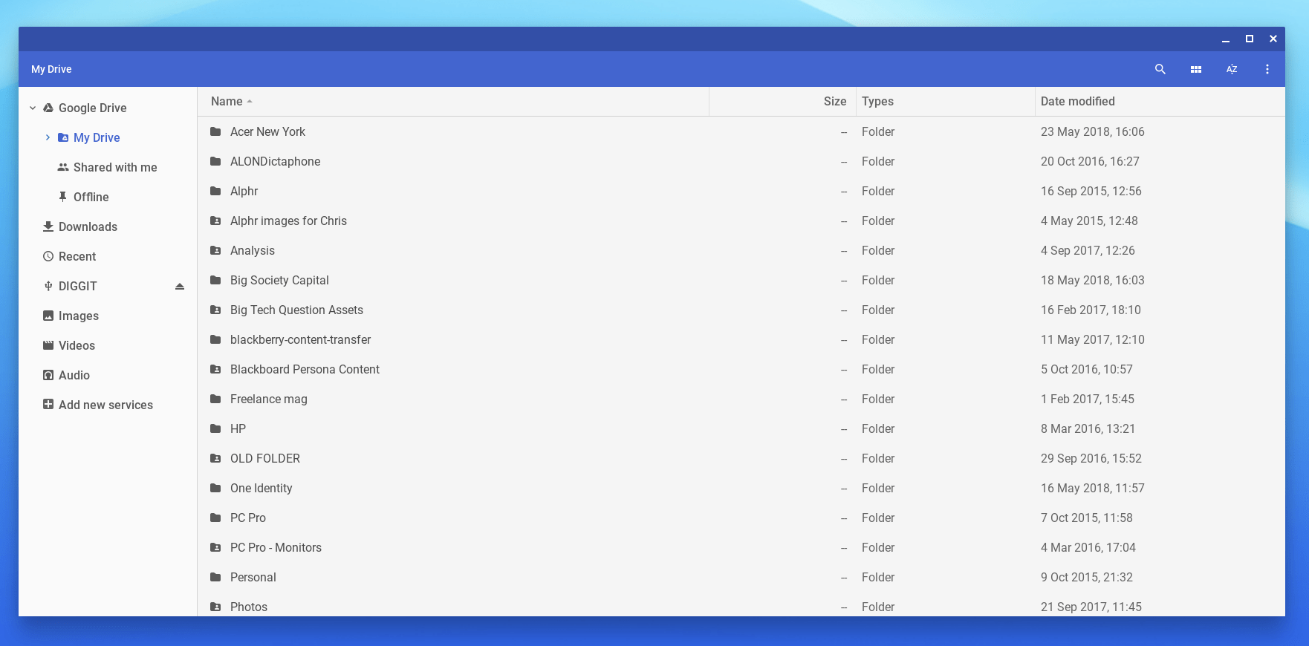Image resolution: width=1309 pixels, height=646 pixels.
Task: Eject the DIGGIT USB drive
Action: click(179, 286)
